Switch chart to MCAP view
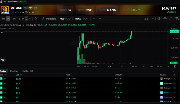The image size is (180, 104). [85, 19]
